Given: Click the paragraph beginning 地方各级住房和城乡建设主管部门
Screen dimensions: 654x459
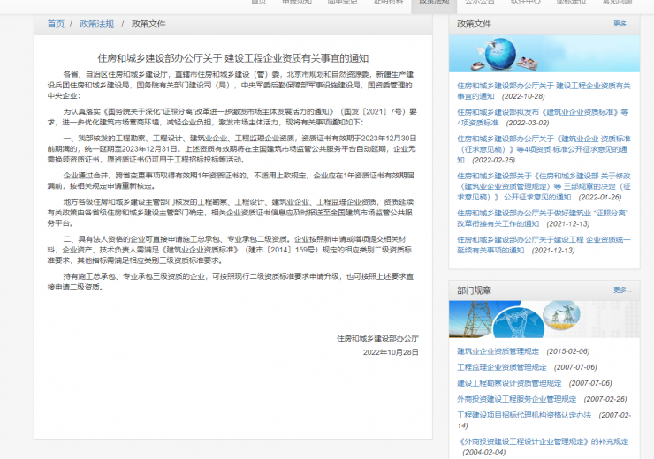Looking at the screenshot, I should point(231,213).
